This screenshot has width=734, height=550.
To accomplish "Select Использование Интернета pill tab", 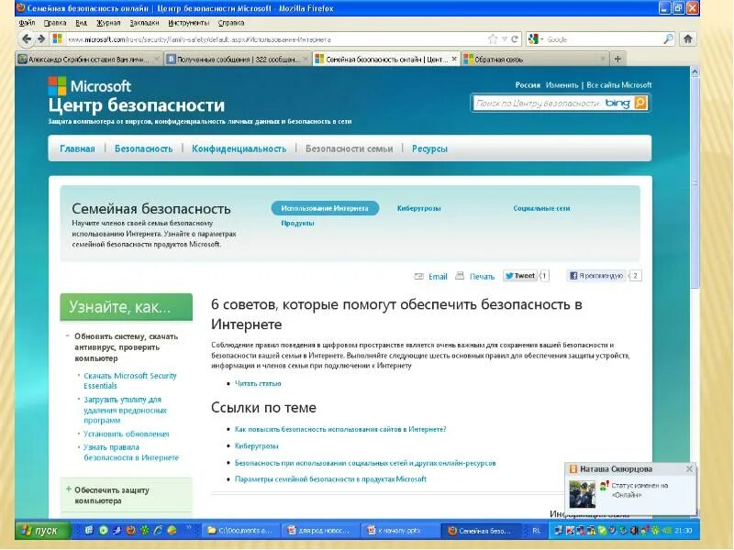I will tap(325, 208).
